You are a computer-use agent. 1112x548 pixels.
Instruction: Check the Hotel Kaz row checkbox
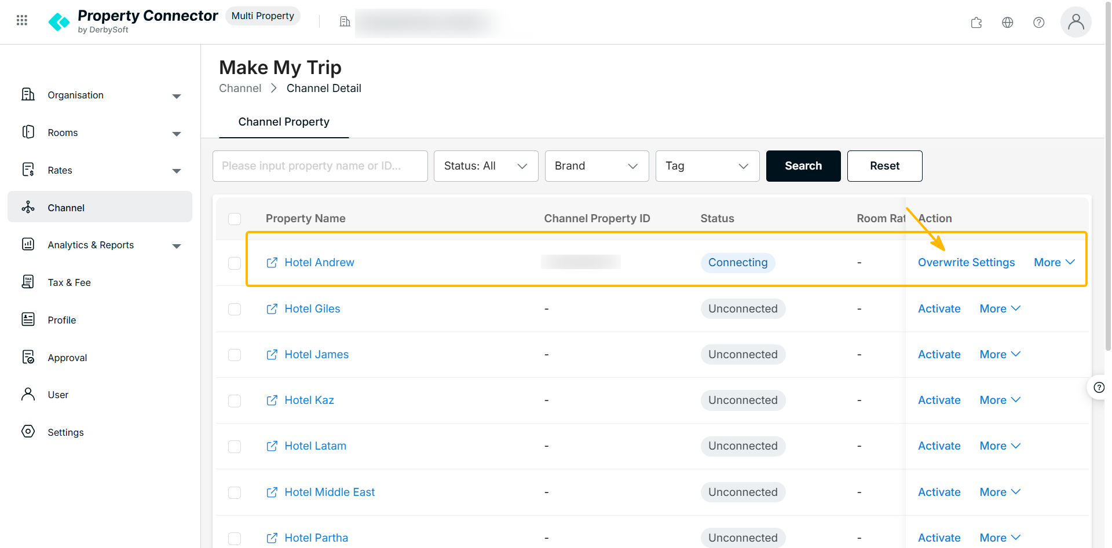pos(235,401)
